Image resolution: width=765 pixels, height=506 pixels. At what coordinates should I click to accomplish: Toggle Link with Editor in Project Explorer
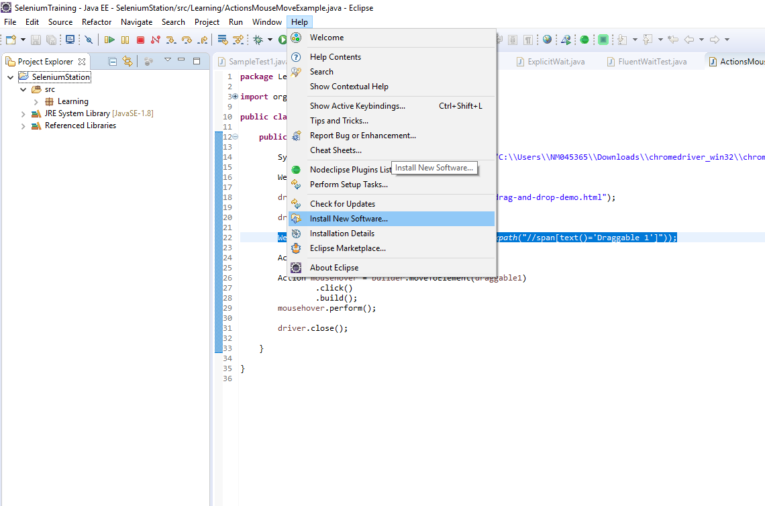[127, 61]
